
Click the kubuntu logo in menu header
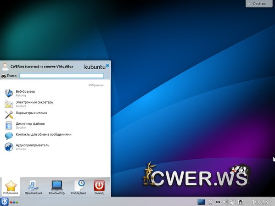[96, 67]
